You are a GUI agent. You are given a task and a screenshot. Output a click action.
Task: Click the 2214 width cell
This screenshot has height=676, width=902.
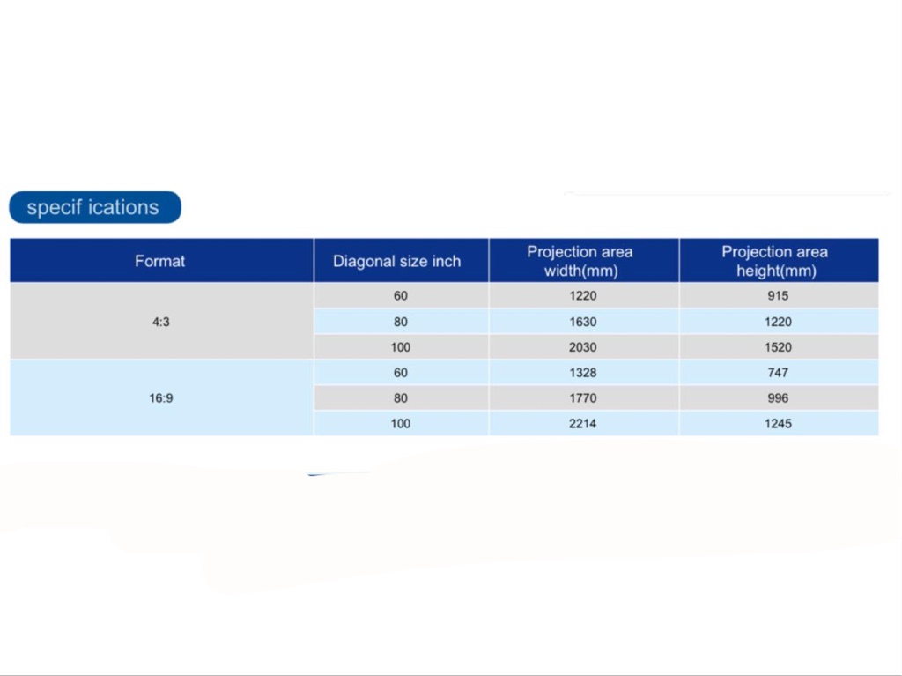582,424
